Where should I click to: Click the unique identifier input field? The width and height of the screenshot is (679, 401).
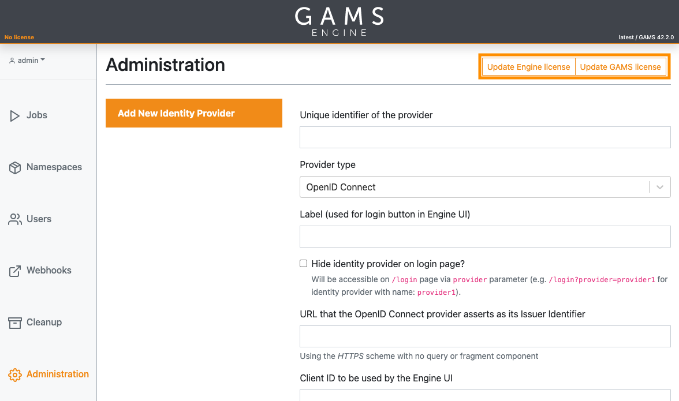[x=484, y=137]
